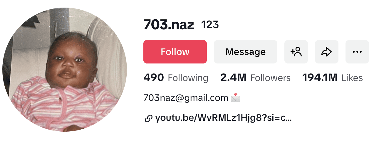379x141 pixels.
Task: Click the 490 following count number
Action: coord(154,78)
